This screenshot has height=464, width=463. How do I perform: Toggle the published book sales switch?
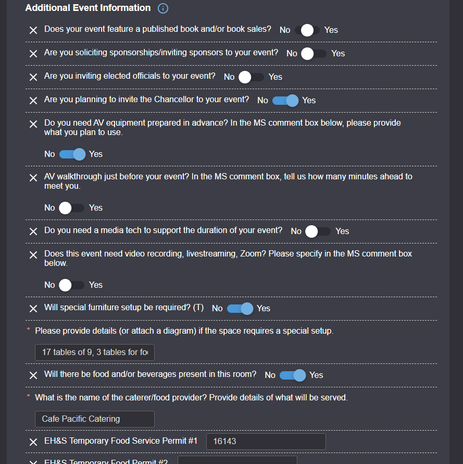pos(307,30)
